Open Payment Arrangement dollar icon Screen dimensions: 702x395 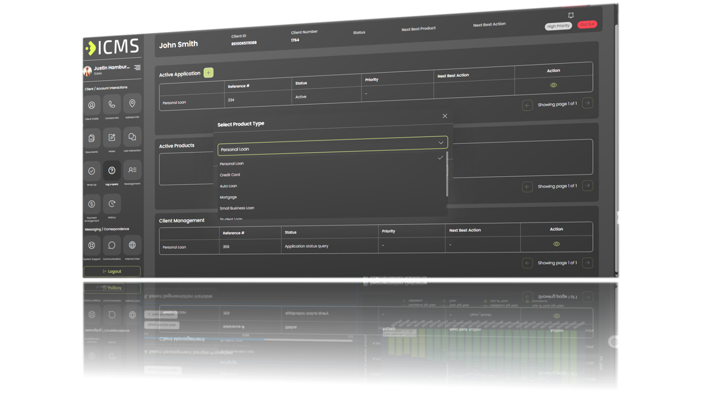(91, 204)
